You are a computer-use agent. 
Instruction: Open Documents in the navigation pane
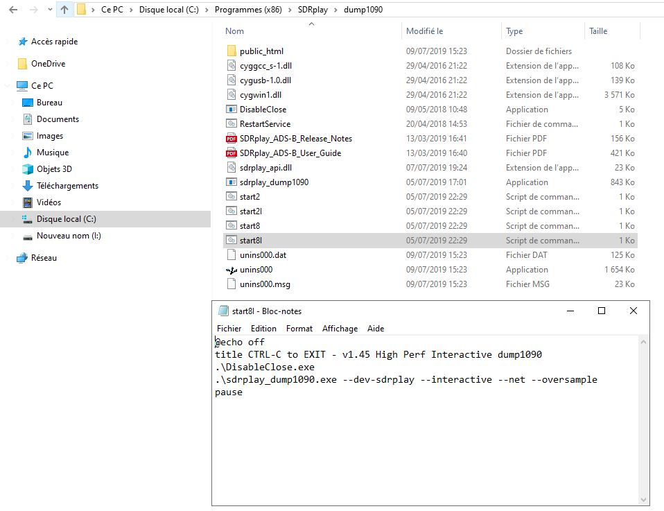coord(58,119)
